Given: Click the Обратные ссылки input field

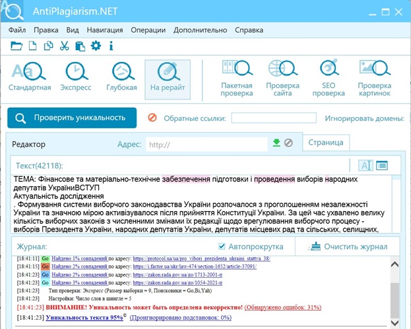Looking at the screenshot, I should [x=274, y=118].
